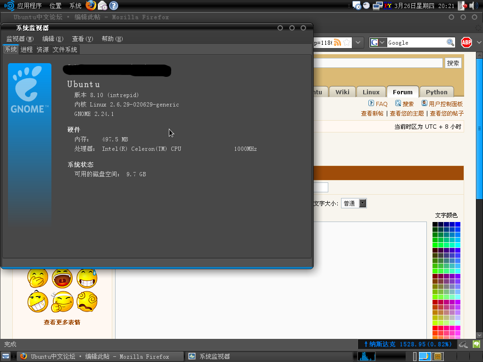483x362 pixels.
Task: Open the 应用程序 panel menu
Action: coord(29,6)
